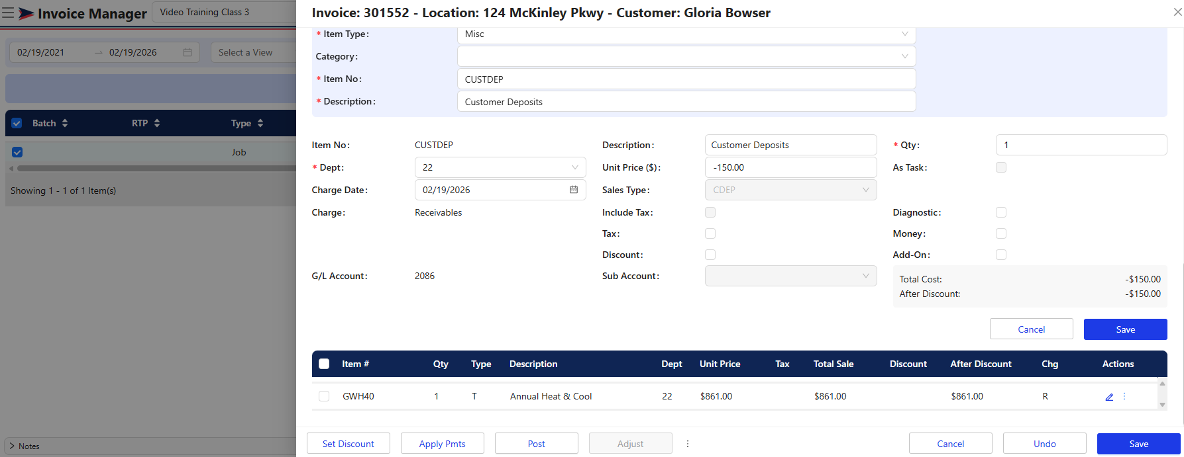Image resolution: width=1184 pixels, height=457 pixels.
Task: Click the Apply Pmts button
Action: tap(442, 444)
